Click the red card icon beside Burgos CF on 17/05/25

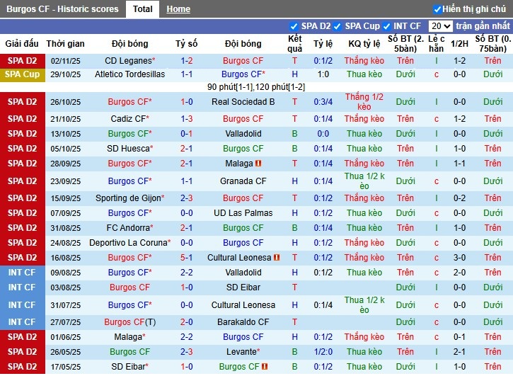click(x=265, y=367)
